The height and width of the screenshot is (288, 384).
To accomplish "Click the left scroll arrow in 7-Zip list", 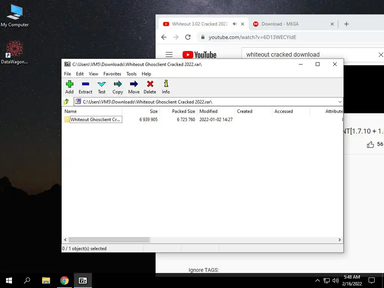I will tap(65, 240).
